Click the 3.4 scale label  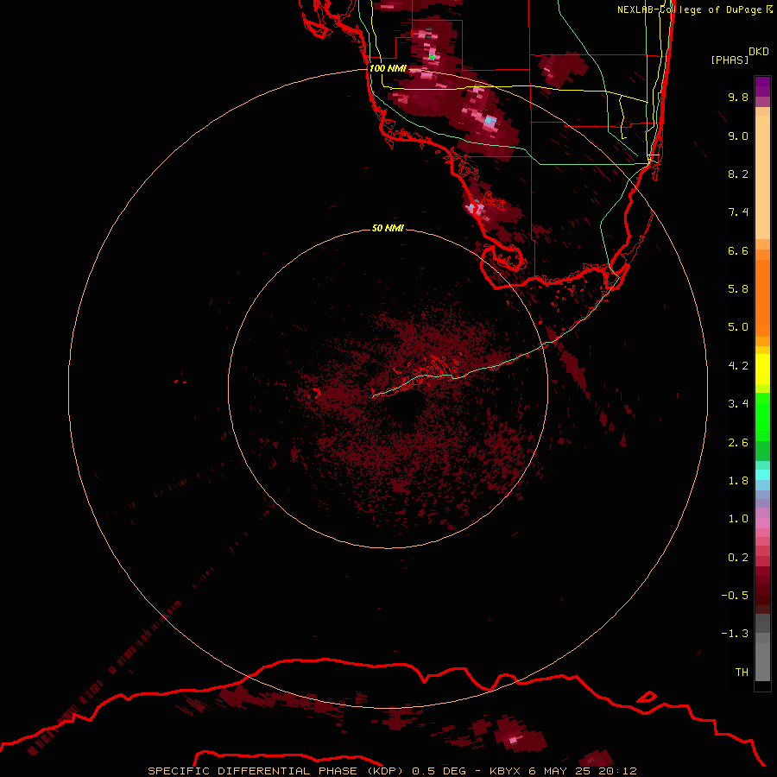(738, 404)
